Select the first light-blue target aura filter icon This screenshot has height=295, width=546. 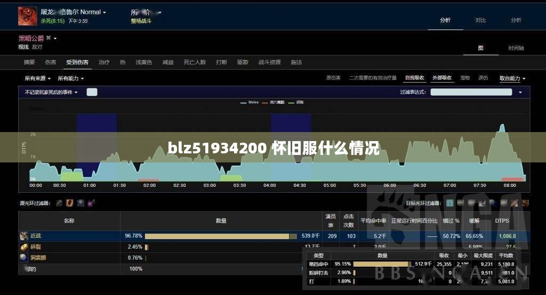(x=450, y=203)
